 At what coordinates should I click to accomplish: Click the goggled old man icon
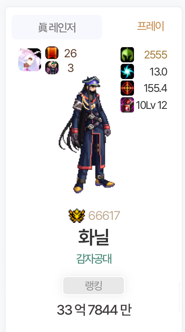(52, 68)
